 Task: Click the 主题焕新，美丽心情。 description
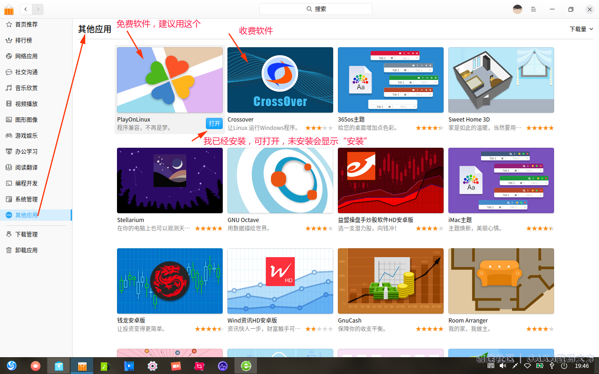[475, 228]
